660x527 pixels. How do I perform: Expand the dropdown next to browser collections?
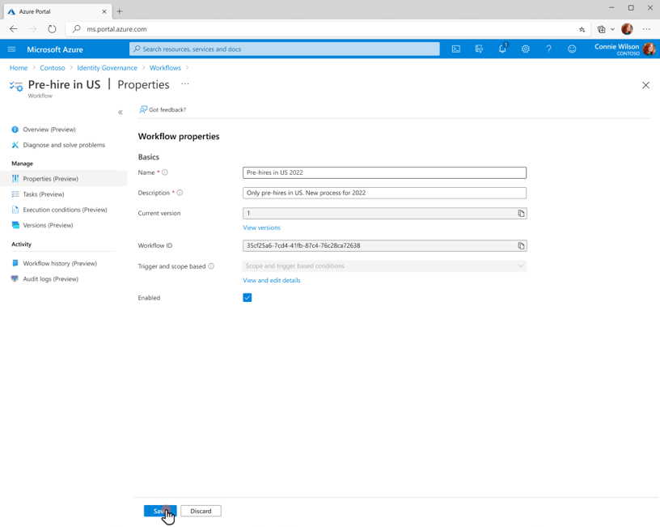point(612,29)
